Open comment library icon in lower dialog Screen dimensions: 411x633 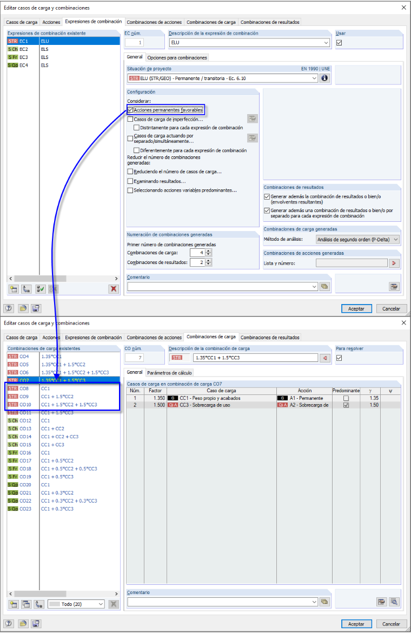pos(324,602)
